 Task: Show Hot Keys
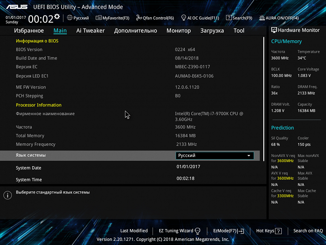269,231
